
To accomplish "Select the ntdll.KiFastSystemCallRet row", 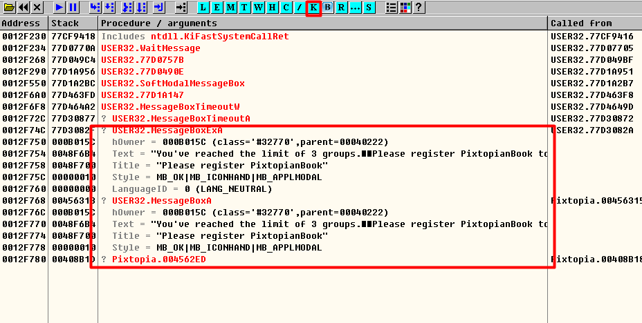I will (321, 37).
